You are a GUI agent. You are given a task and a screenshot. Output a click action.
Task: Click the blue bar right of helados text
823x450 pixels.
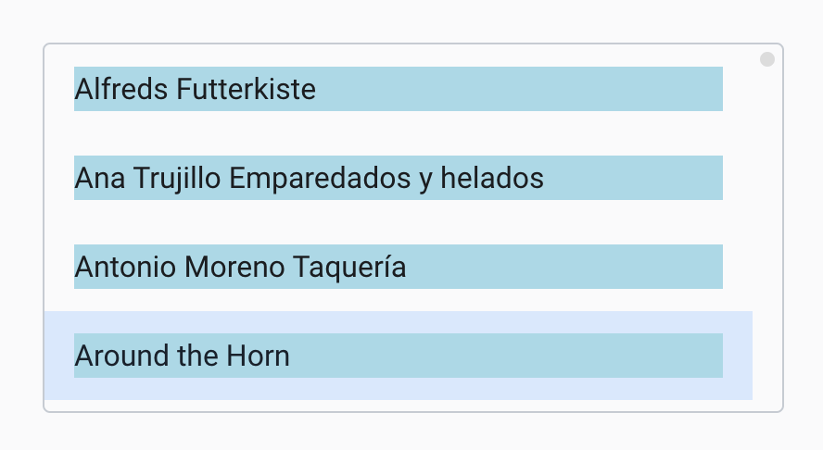click(x=633, y=178)
